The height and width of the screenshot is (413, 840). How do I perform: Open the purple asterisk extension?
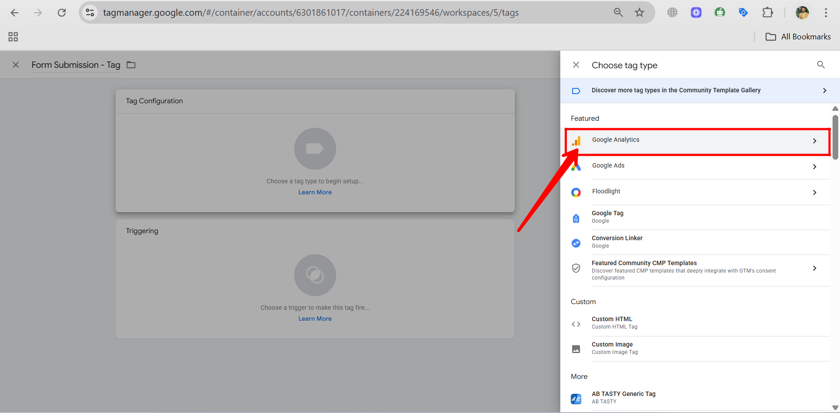(x=696, y=13)
